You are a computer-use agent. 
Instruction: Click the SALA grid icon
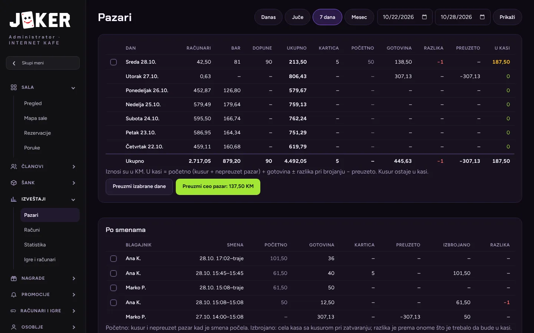coord(14,87)
